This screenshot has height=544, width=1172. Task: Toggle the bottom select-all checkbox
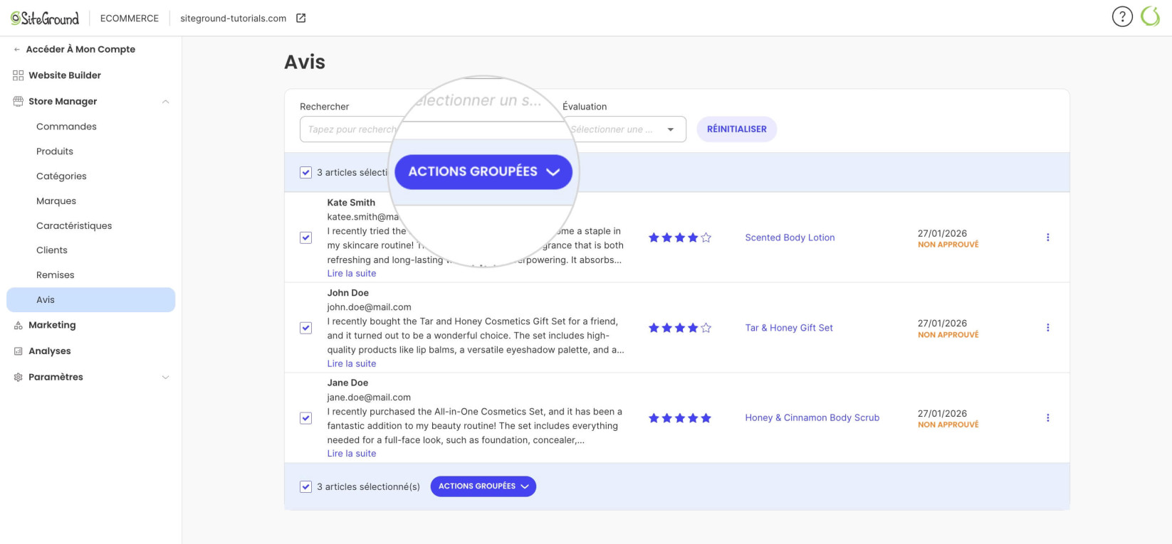(306, 486)
